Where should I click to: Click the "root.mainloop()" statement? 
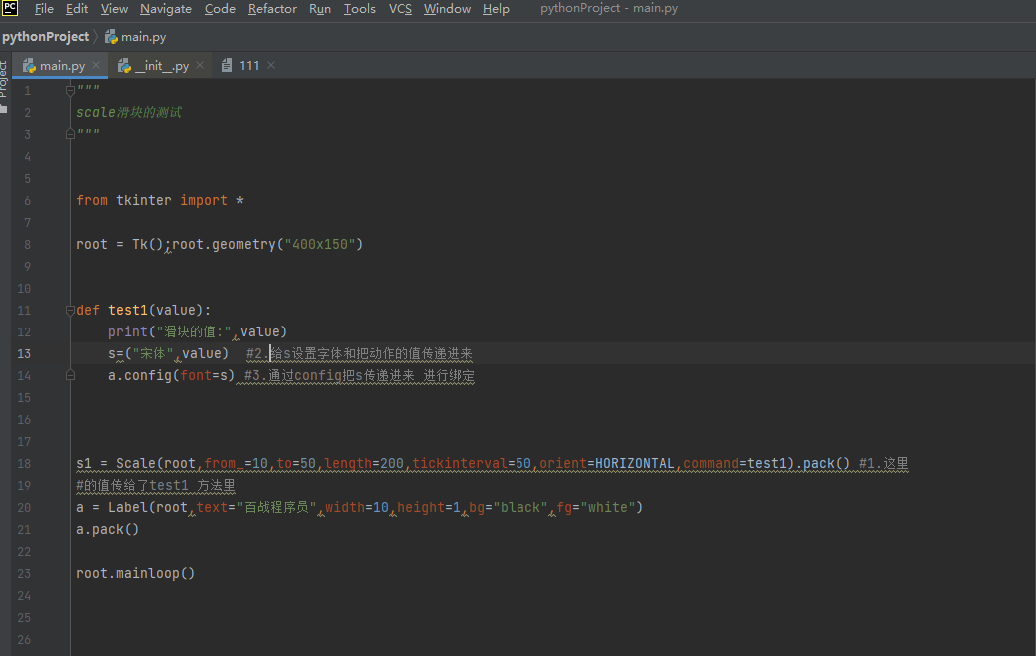136,573
